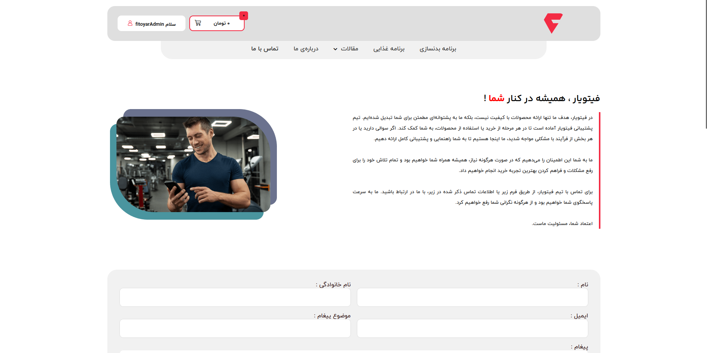
Task: Click into the ایمیل field
Action: point(472,328)
